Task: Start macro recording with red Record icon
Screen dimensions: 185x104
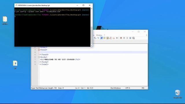Action: (121, 38)
